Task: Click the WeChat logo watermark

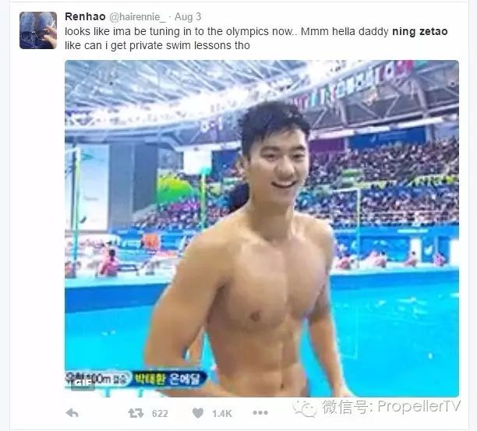Action: [304, 408]
